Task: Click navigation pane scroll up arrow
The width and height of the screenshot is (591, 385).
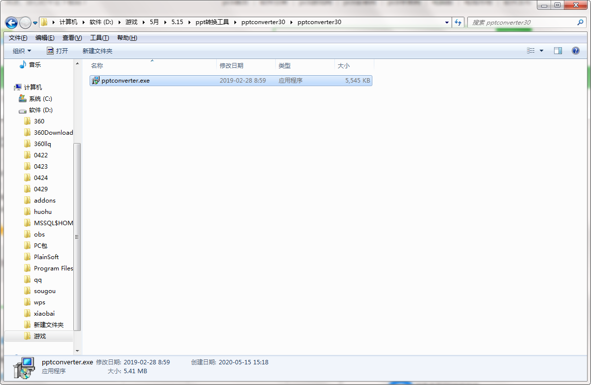Action: click(77, 64)
